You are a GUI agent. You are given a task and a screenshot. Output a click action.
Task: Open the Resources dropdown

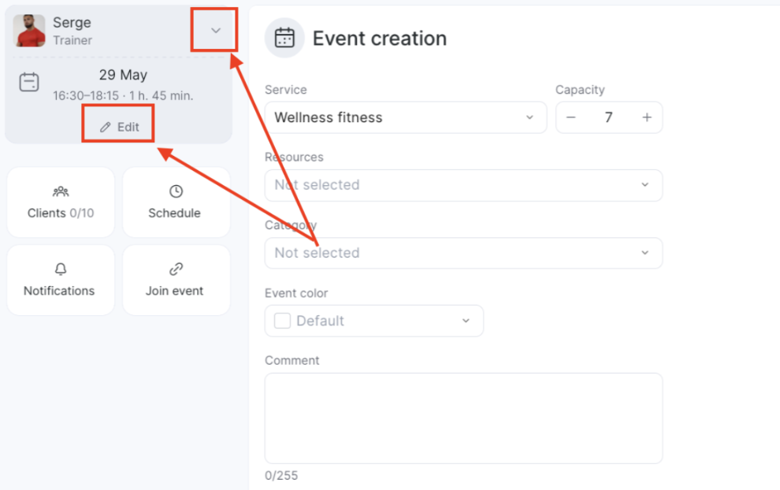(x=463, y=185)
